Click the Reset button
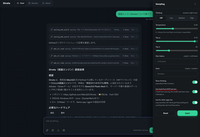The image size is (200, 137). click(165, 113)
